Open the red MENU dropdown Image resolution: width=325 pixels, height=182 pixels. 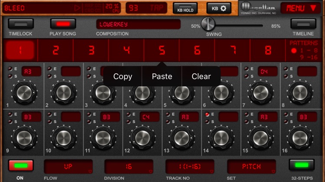click(x=301, y=8)
